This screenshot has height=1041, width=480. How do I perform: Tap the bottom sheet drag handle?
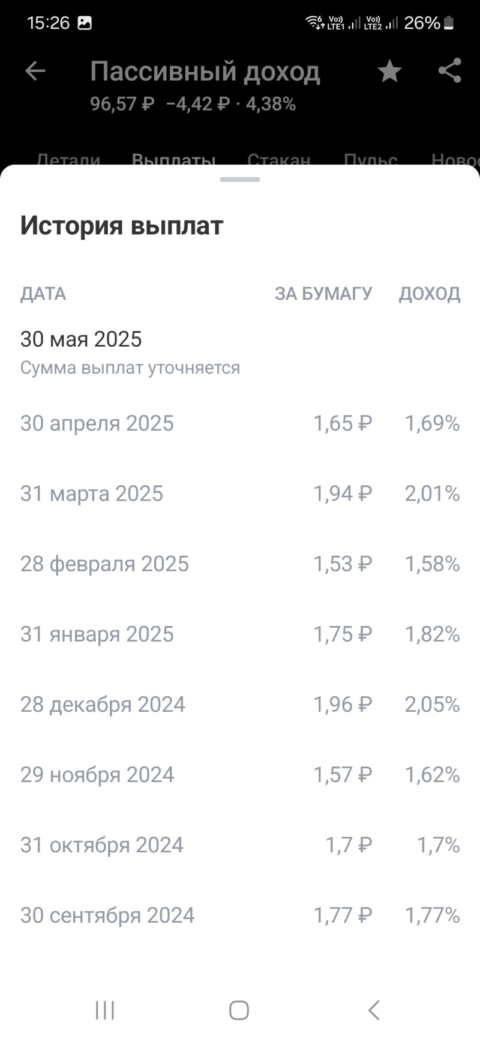coord(240,180)
